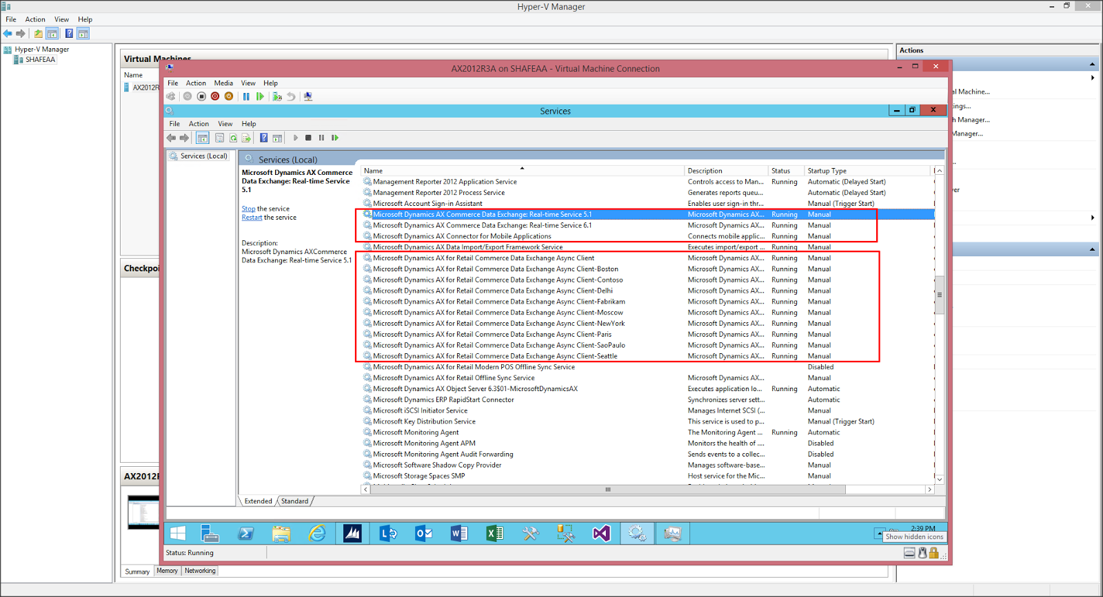Show hidden icons in the VM system tray
This screenshot has height=597, width=1103.
point(878,534)
